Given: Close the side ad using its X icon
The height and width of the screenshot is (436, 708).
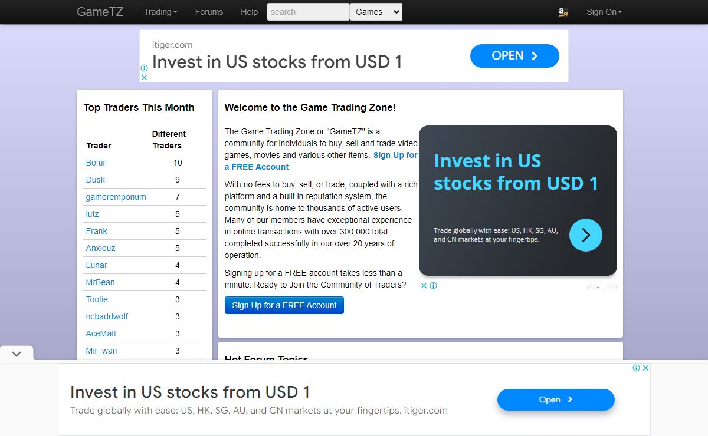Looking at the screenshot, I should (x=424, y=286).
